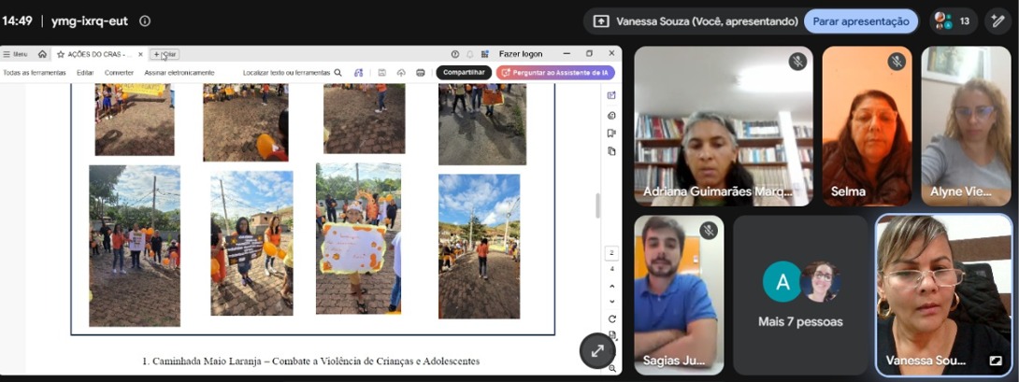Open the Acrobat Menu hamburger
The image size is (1019, 382).
tap(15, 54)
